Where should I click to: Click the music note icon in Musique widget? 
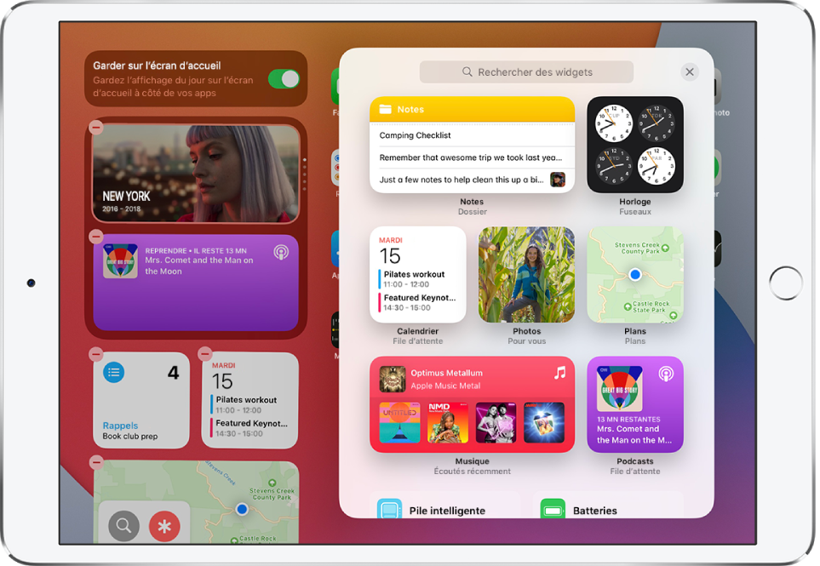coord(559,373)
